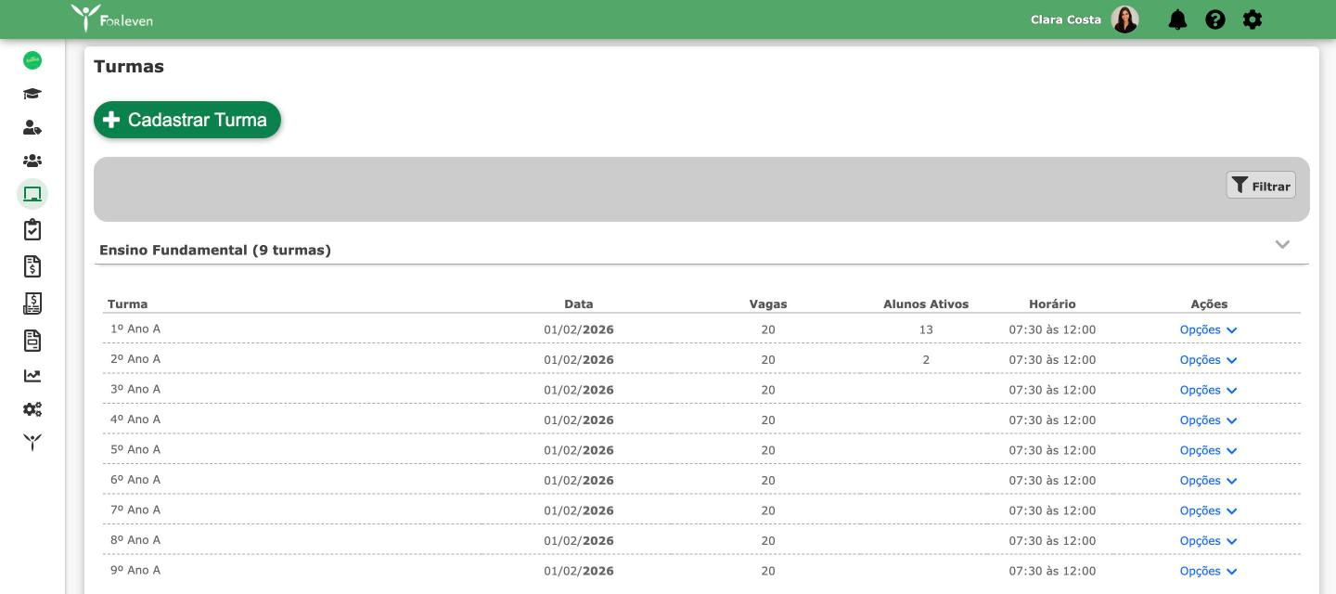1336x594 pixels.
Task: Open the double gears sidebar icon
Action: [x=32, y=409]
